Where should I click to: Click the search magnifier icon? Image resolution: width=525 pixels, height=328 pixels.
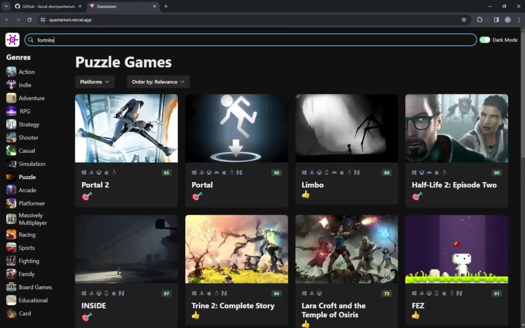(31, 40)
